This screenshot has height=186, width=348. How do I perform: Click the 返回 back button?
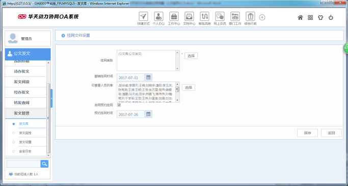click(x=331, y=133)
